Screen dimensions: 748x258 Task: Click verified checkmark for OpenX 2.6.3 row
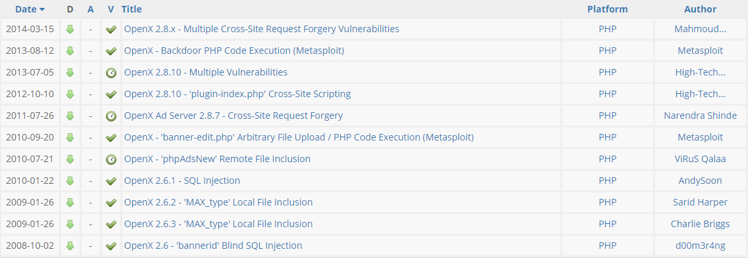(111, 225)
